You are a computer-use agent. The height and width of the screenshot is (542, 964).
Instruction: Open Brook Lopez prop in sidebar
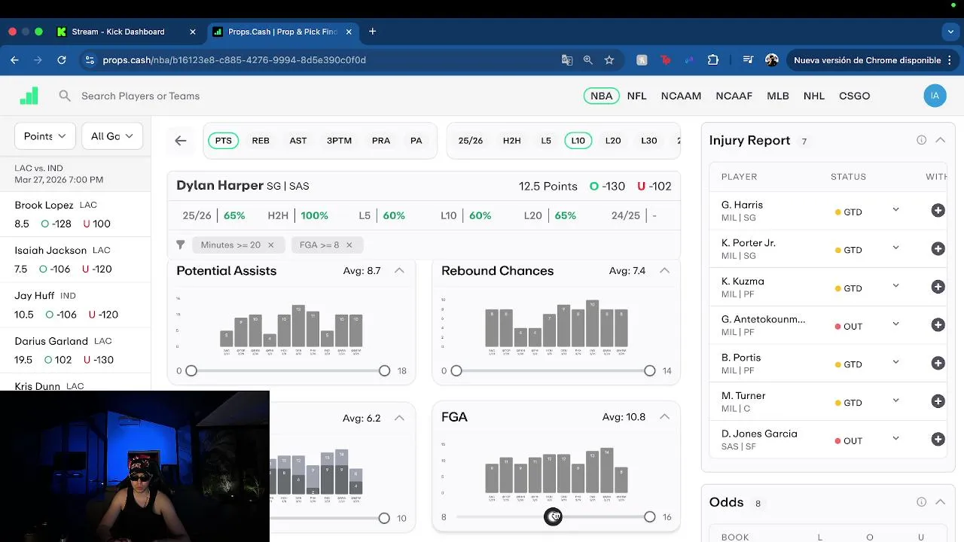[x=75, y=214]
